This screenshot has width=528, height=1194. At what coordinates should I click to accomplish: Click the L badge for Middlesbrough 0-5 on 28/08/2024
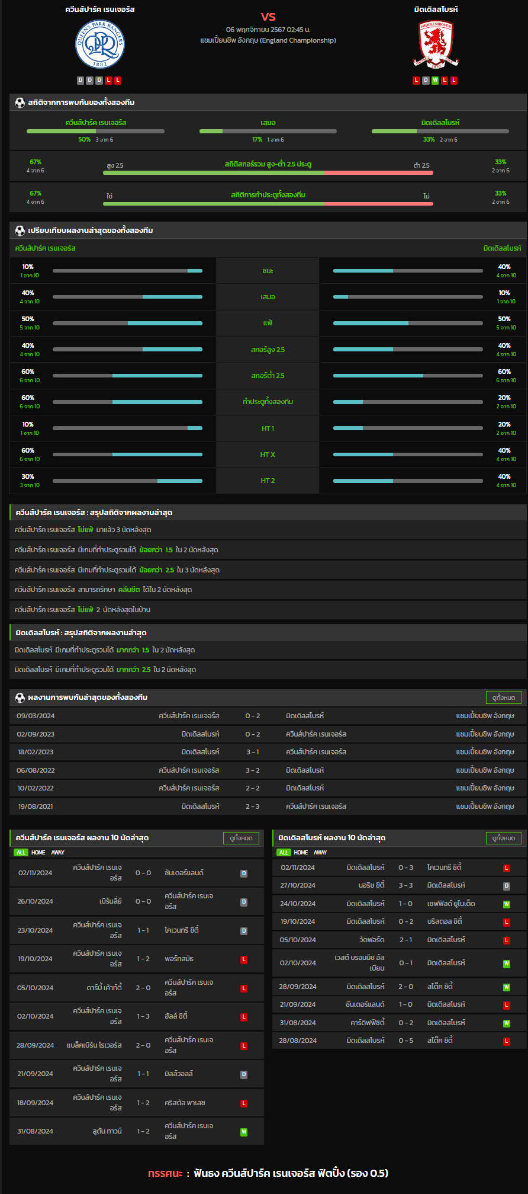[507, 1041]
